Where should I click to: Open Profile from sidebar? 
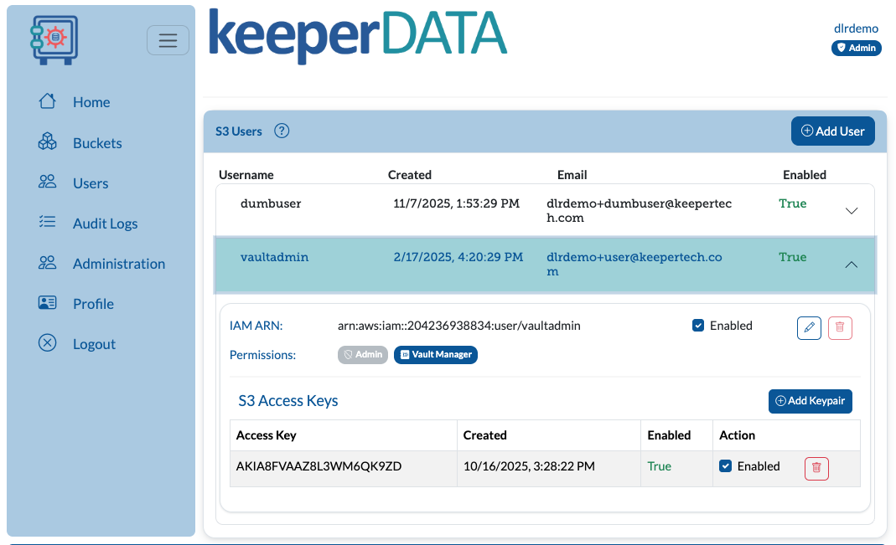[94, 304]
